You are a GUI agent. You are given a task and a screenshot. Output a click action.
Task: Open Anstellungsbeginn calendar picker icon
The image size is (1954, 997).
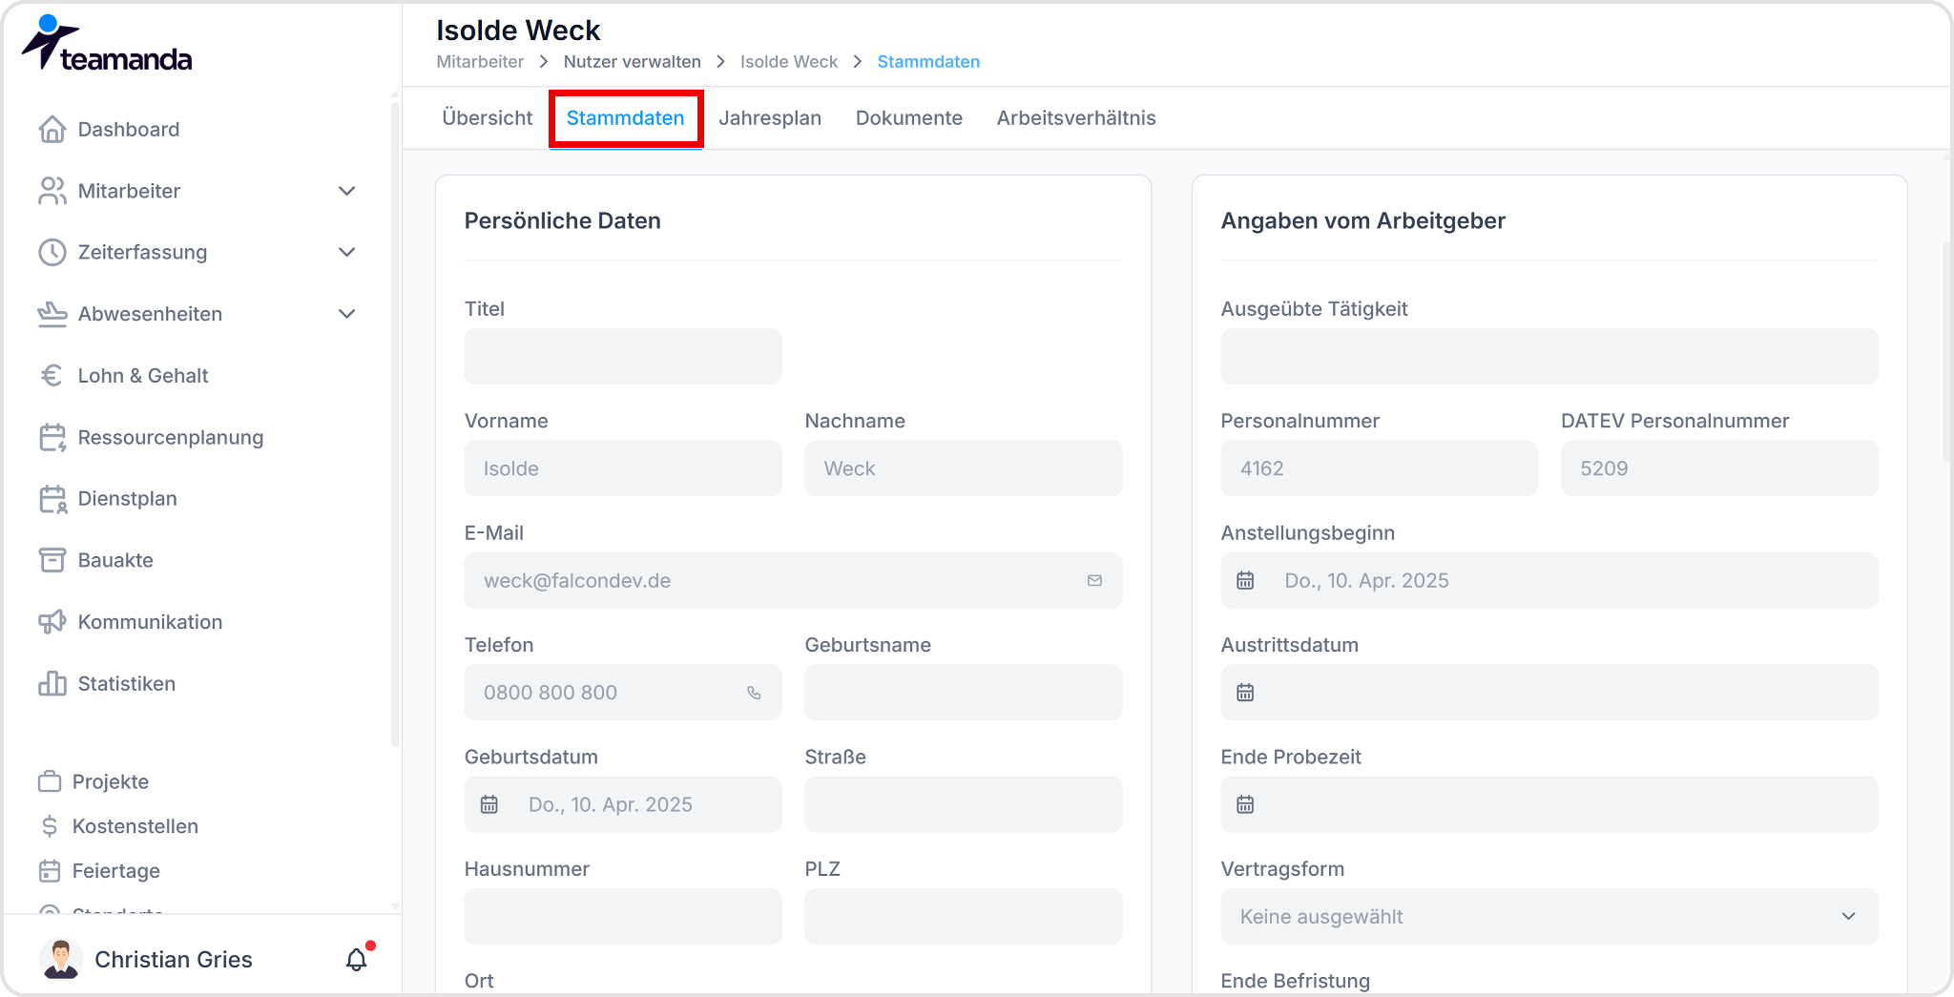pyautogui.click(x=1245, y=580)
